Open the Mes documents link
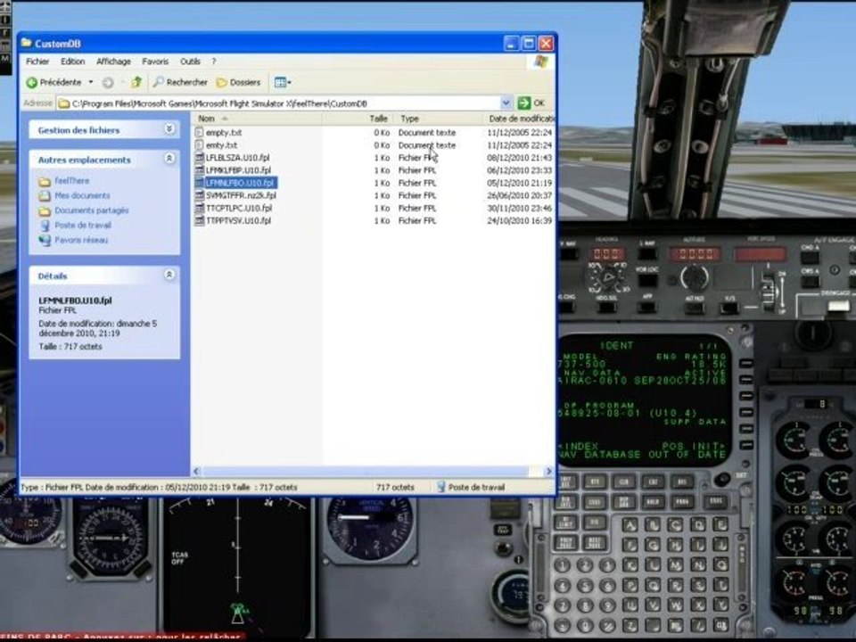856x642 pixels. (x=82, y=195)
